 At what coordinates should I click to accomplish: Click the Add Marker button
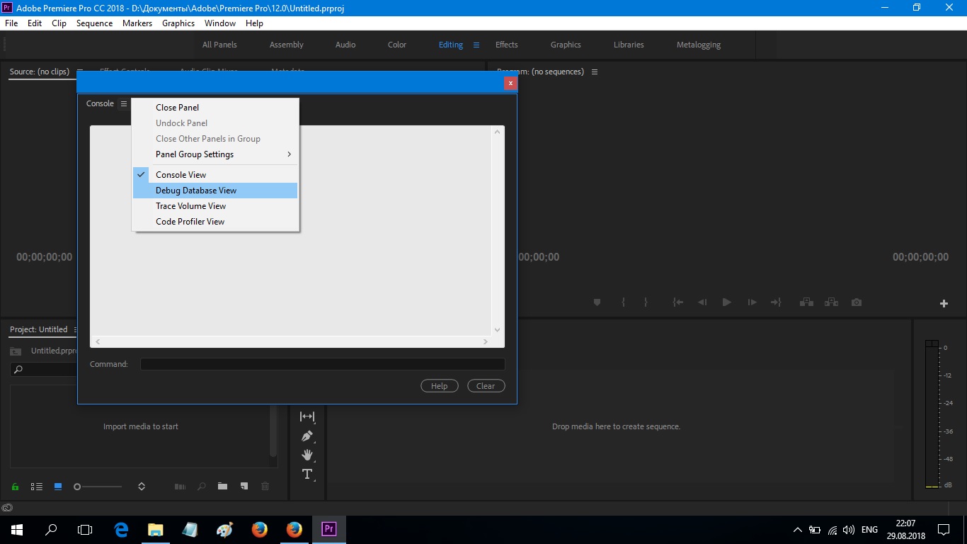pos(597,302)
